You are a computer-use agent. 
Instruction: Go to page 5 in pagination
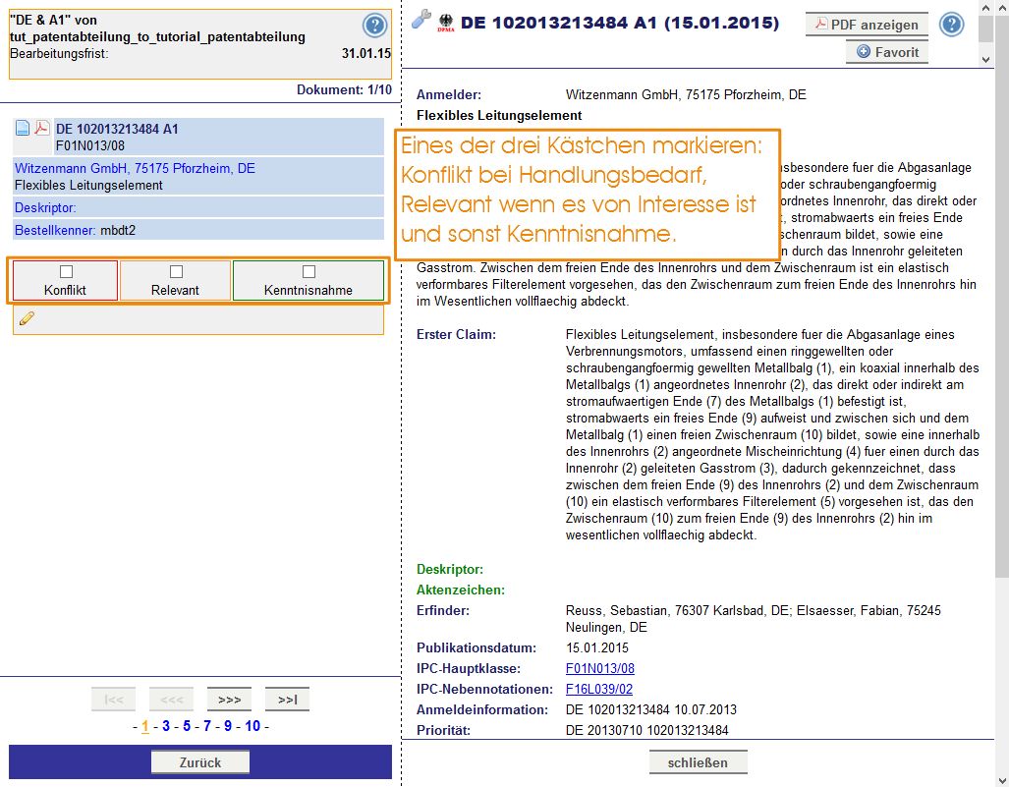(x=187, y=726)
